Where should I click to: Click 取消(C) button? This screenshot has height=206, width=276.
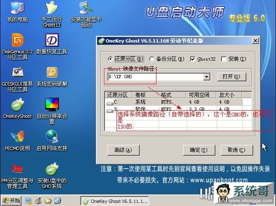tap(237, 150)
